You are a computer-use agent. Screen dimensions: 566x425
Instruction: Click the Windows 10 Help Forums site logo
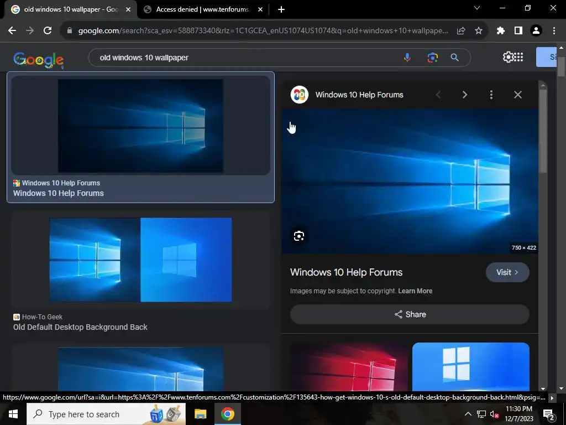coord(300,95)
